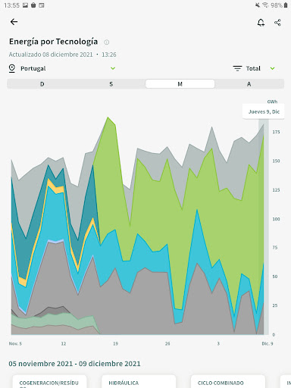This screenshot has width=291, height=388.
Task: Open the status bar image notification icon
Action: point(25,5)
